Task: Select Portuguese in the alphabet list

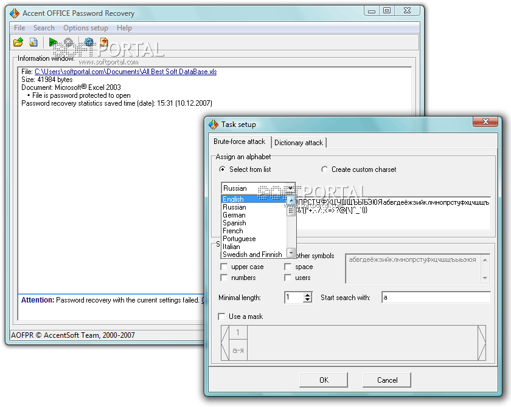Action: [x=254, y=239]
